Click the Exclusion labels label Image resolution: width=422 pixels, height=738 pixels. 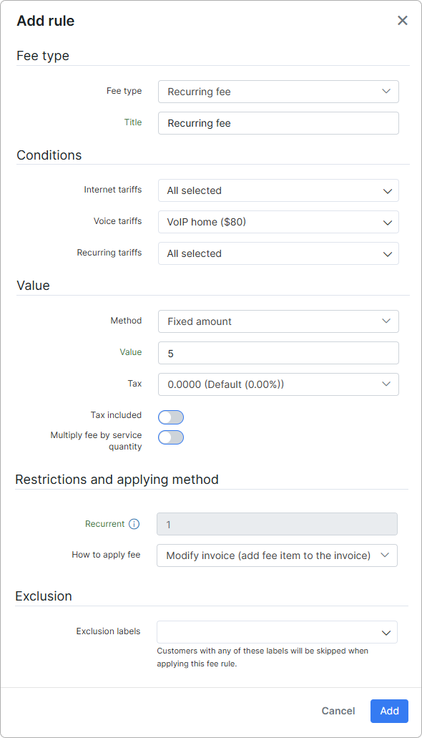(108, 631)
